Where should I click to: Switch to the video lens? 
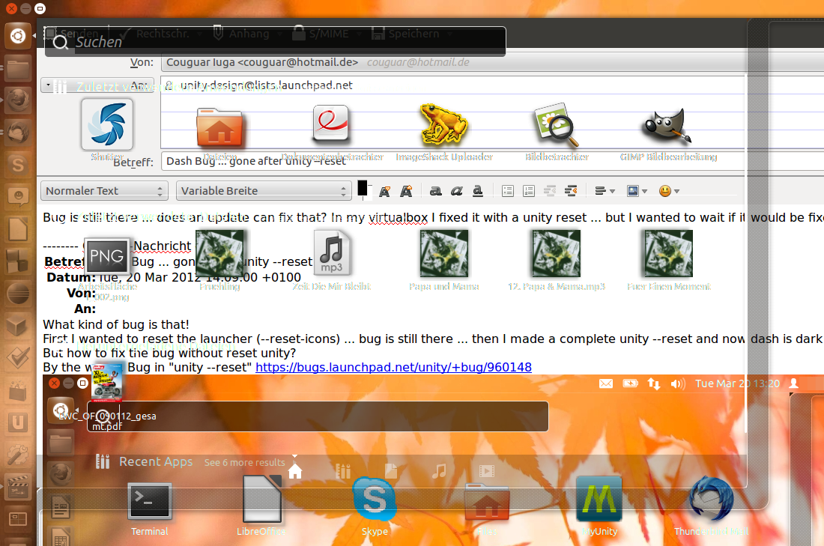(x=487, y=471)
